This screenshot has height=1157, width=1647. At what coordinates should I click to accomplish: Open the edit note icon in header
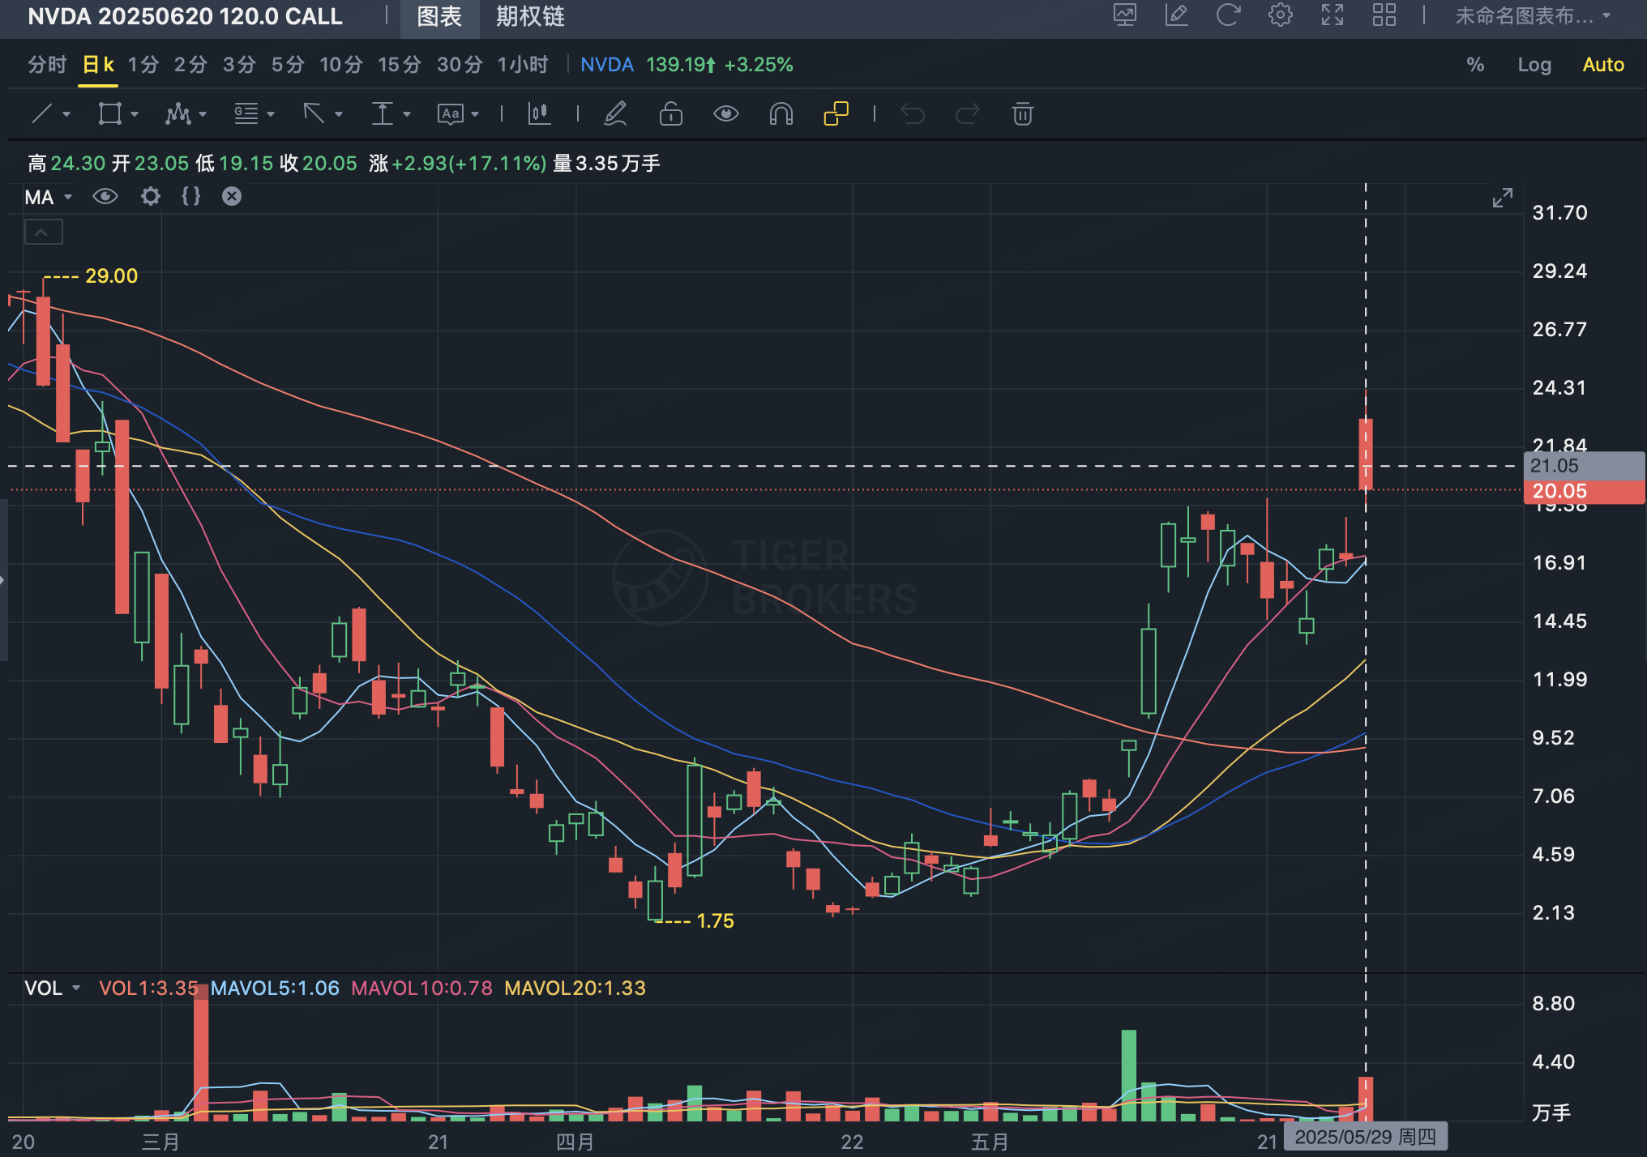point(1177,15)
